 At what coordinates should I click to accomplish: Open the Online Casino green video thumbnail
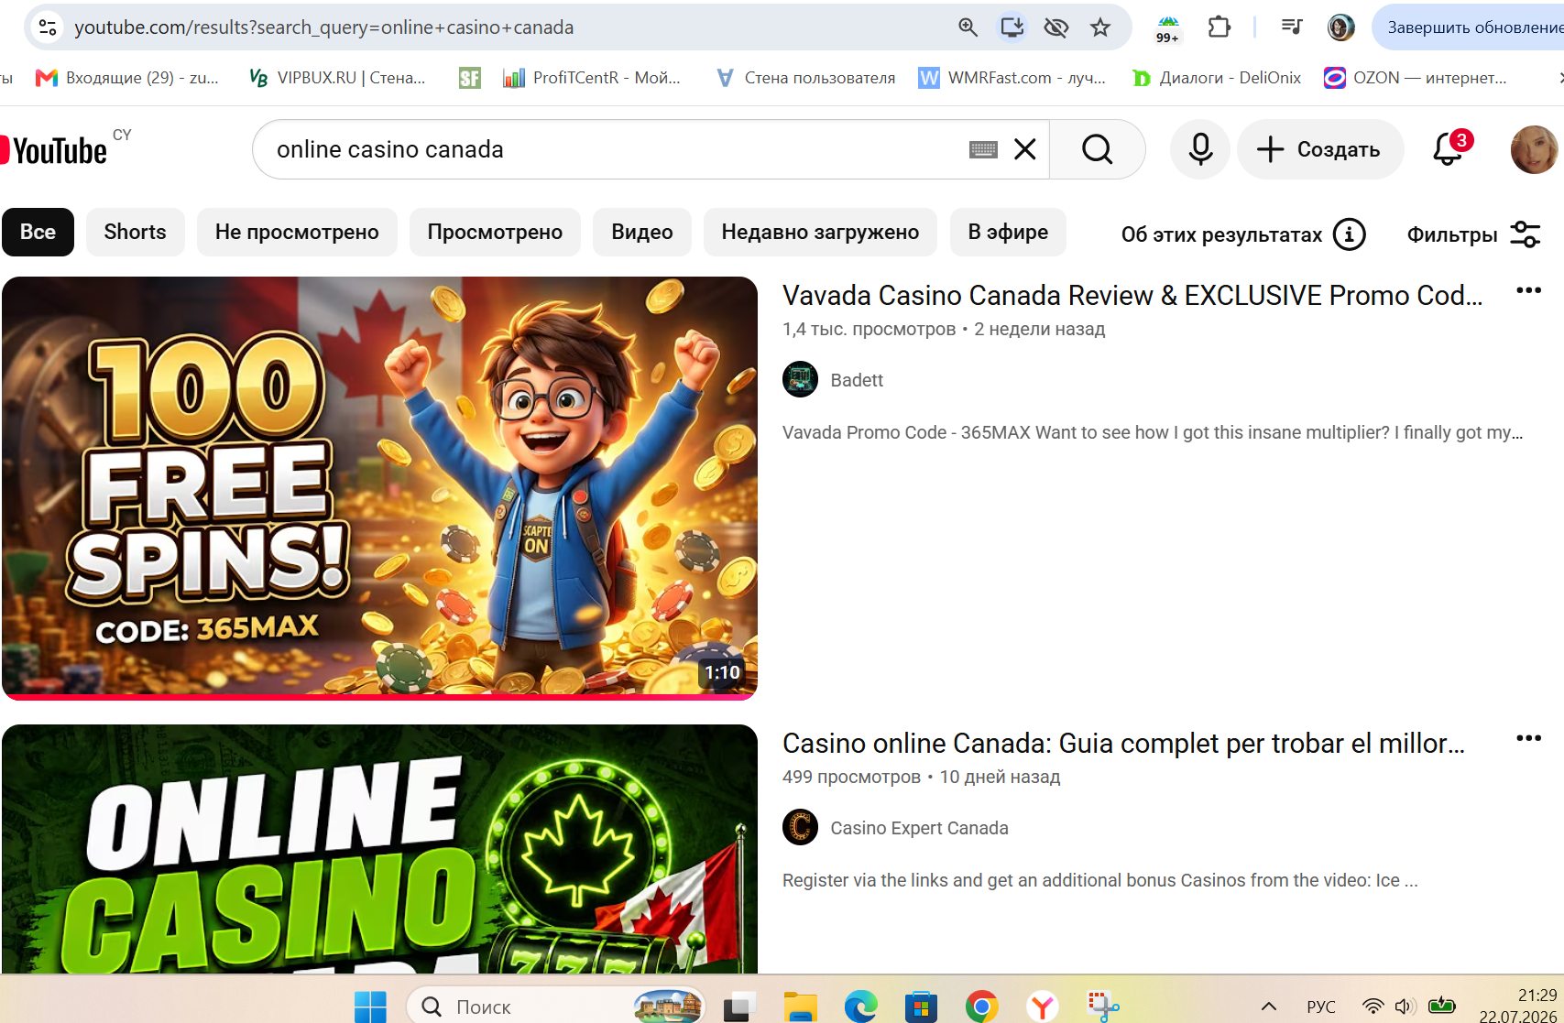click(x=379, y=849)
